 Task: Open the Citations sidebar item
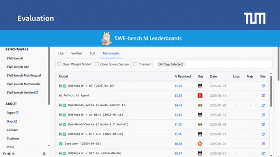13,138
